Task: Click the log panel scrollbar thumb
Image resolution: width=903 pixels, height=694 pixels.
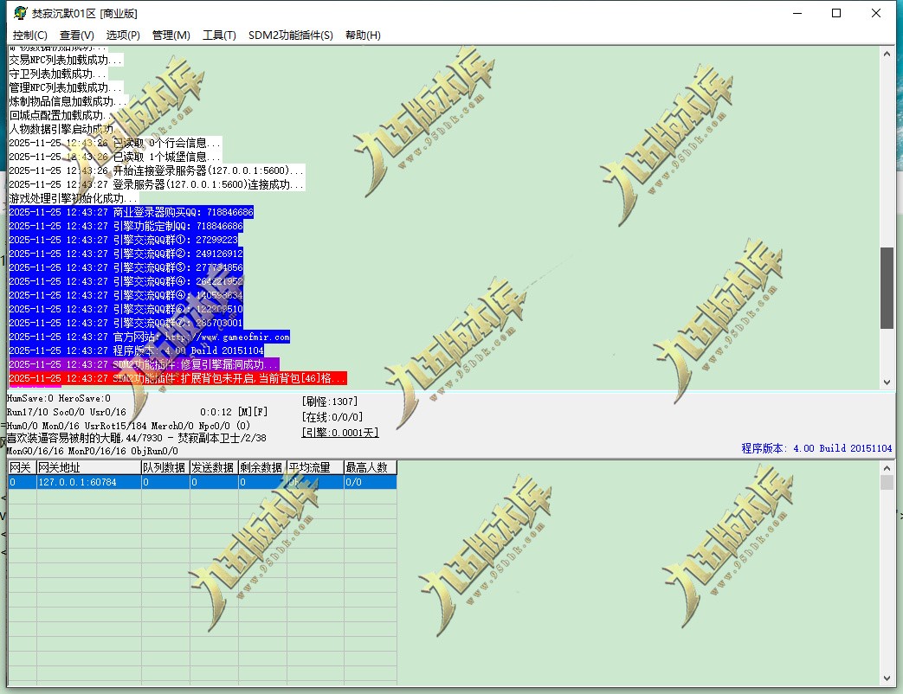Action: [887, 288]
